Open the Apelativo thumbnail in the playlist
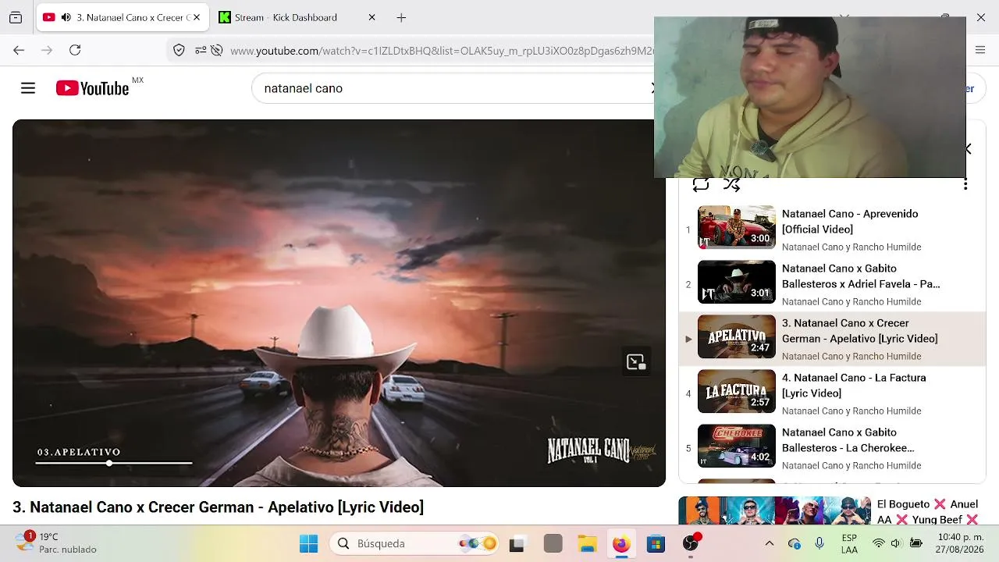 pos(736,336)
